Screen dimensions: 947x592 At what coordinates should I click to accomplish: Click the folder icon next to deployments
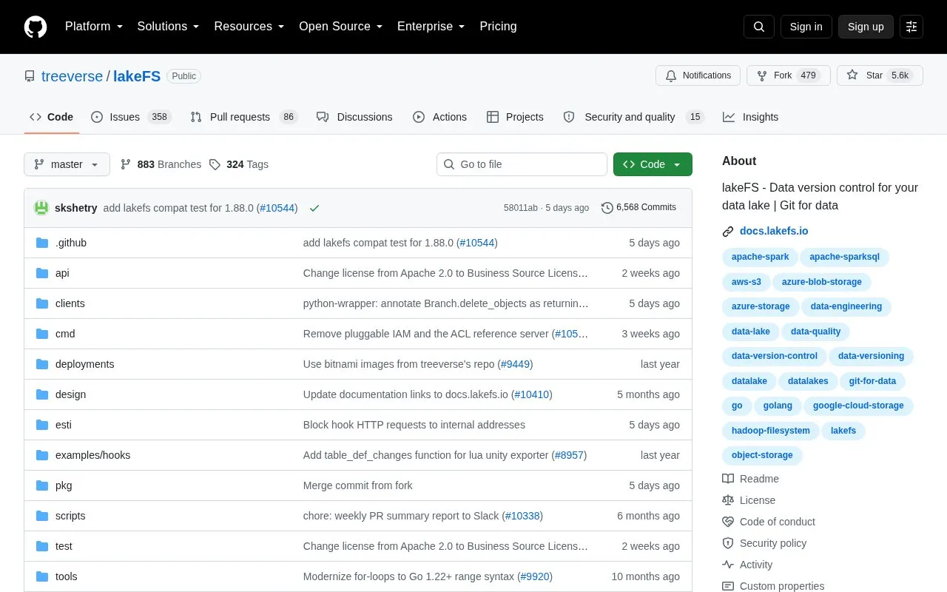[42, 364]
